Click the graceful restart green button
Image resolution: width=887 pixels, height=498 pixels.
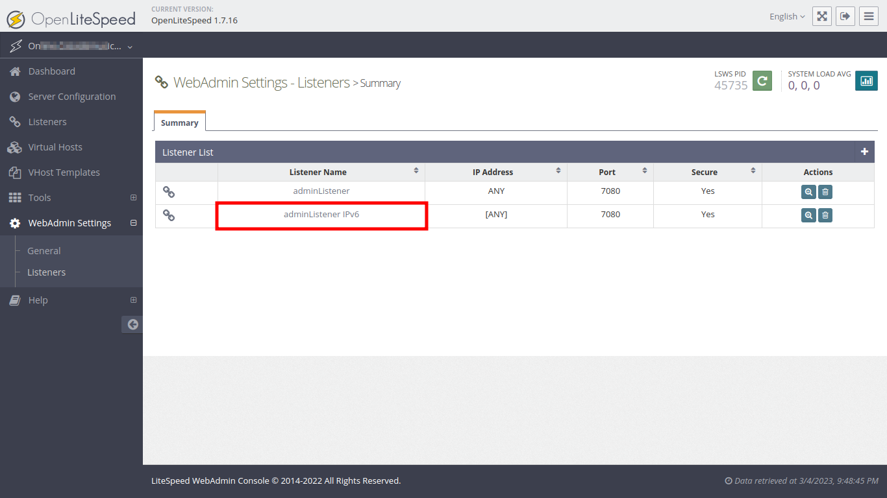click(762, 81)
